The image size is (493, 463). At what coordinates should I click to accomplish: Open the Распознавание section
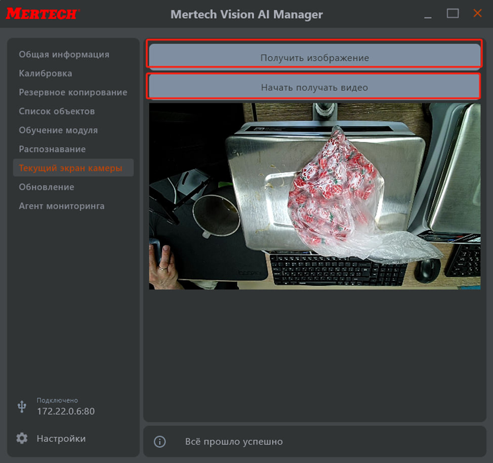(52, 149)
